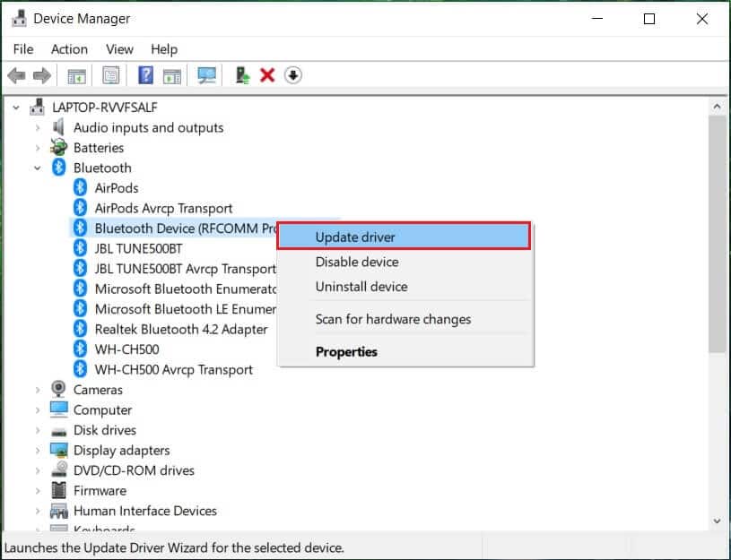Open the Help menu
Image resolution: width=731 pixels, height=560 pixels.
[x=164, y=49]
